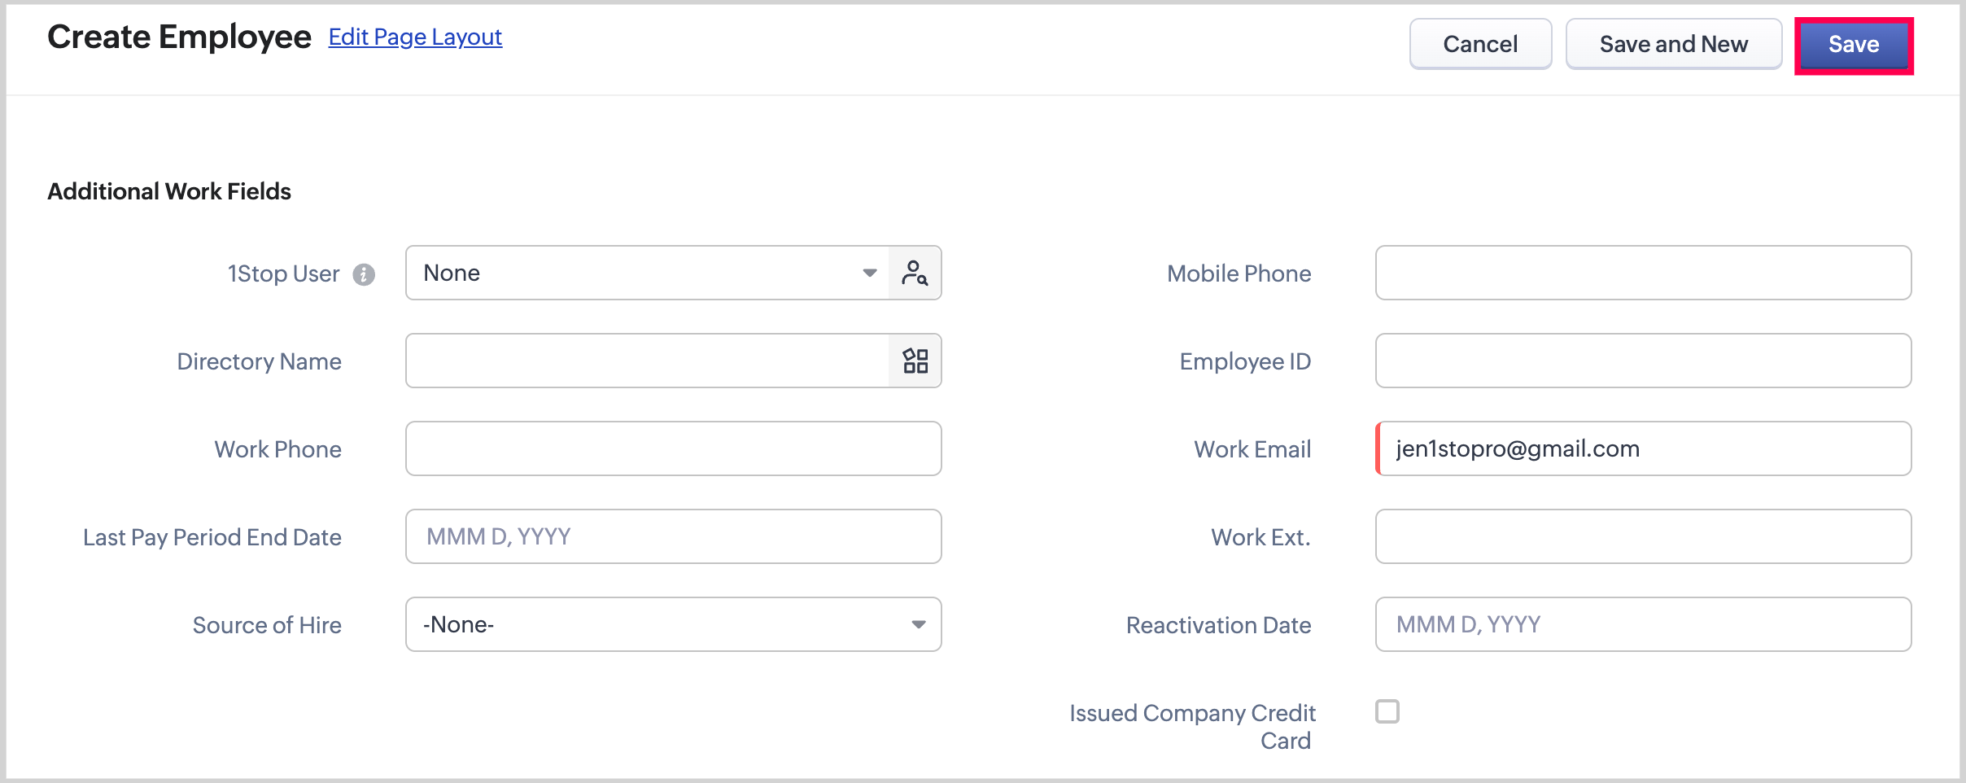The width and height of the screenshot is (1966, 783).
Task: Click the Additional Work Fields section heading
Action: coord(169,192)
